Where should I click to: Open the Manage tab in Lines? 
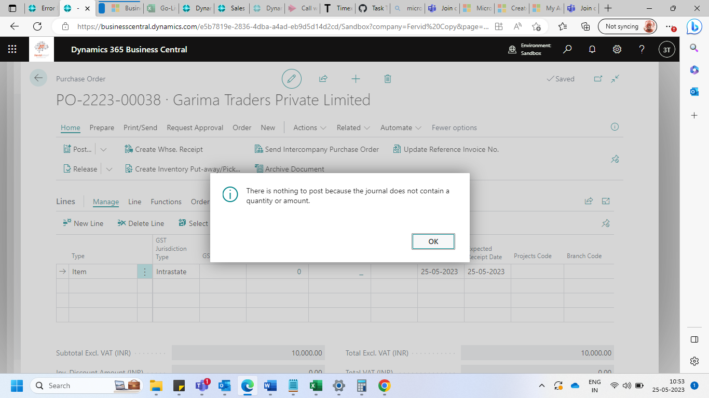click(105, 202)
